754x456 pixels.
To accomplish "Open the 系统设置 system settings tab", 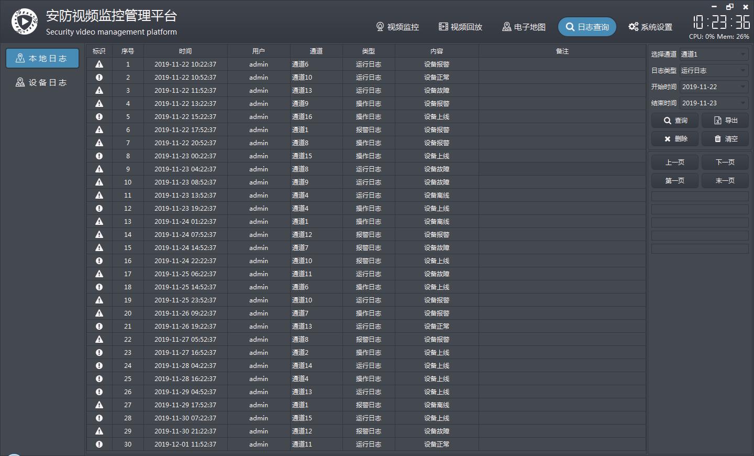I will tap(650, 27).
